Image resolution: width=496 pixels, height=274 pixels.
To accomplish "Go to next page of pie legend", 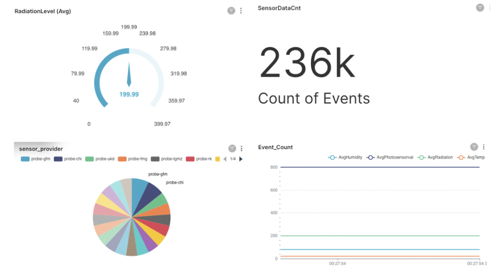I will coord(241,159).
